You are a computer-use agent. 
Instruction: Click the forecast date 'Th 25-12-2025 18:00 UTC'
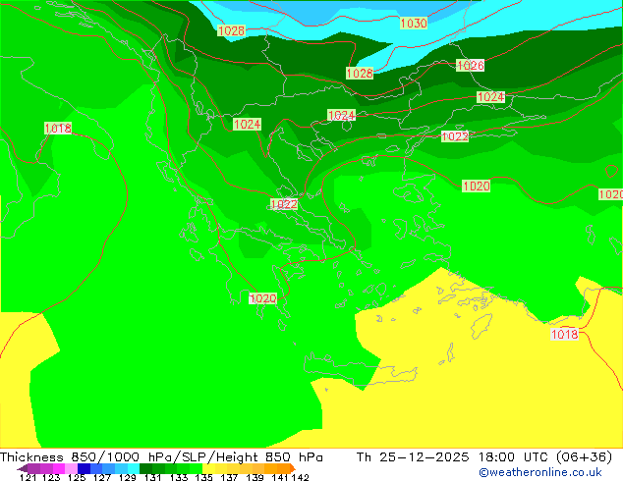pos(452,457)
